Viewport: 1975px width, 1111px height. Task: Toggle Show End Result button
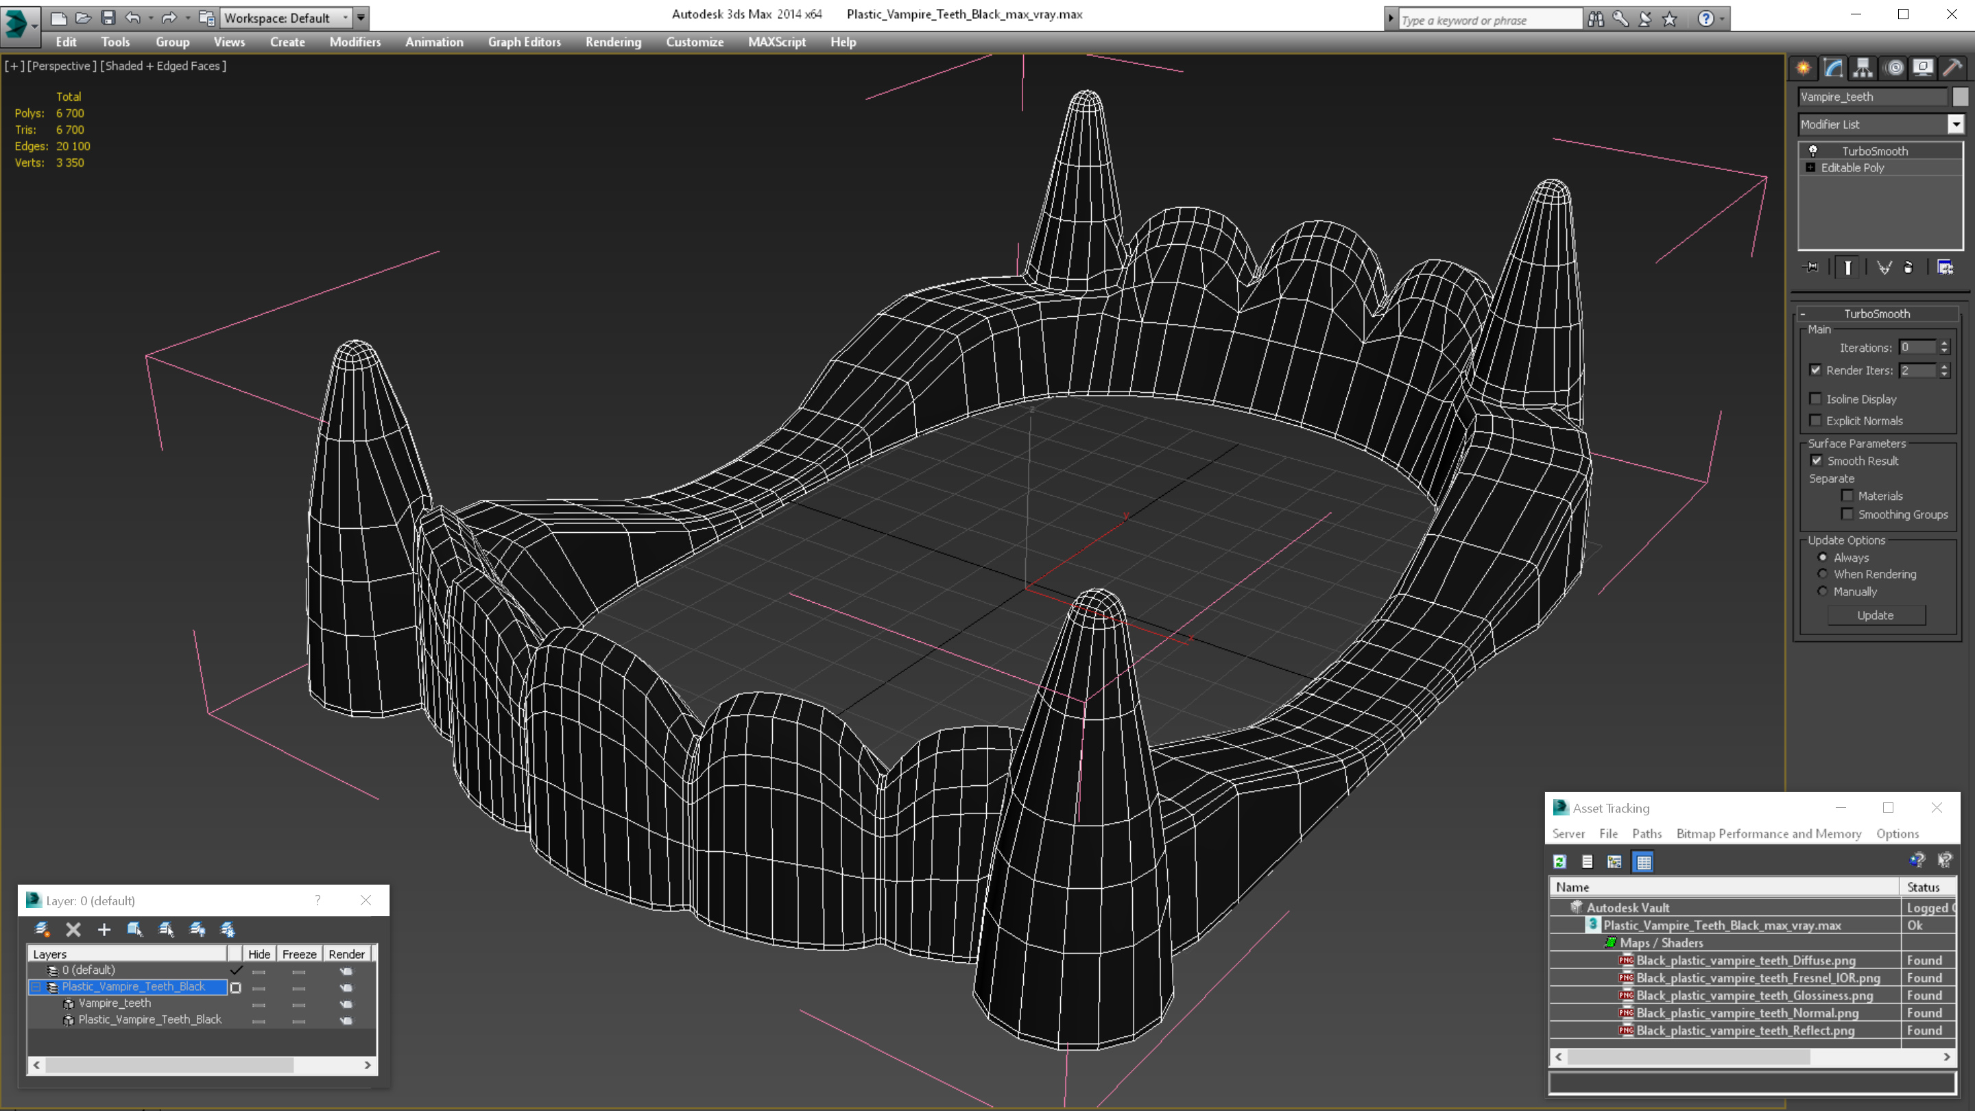point(1847,267)
